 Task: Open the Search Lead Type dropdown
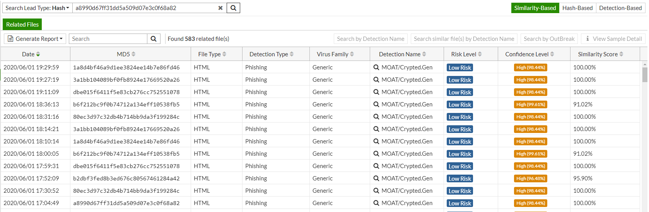click(x=38, y=8)
